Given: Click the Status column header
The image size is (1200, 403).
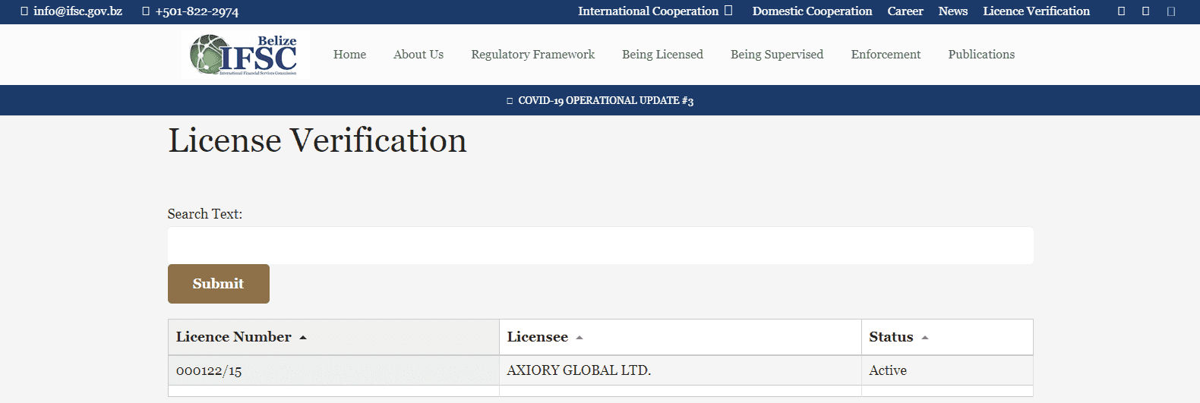Looking at the screenshot, I should (x=947, y=337).
